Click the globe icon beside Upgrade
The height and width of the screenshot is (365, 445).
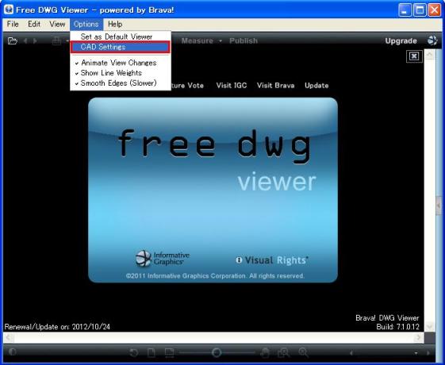[x=432, y=40]
